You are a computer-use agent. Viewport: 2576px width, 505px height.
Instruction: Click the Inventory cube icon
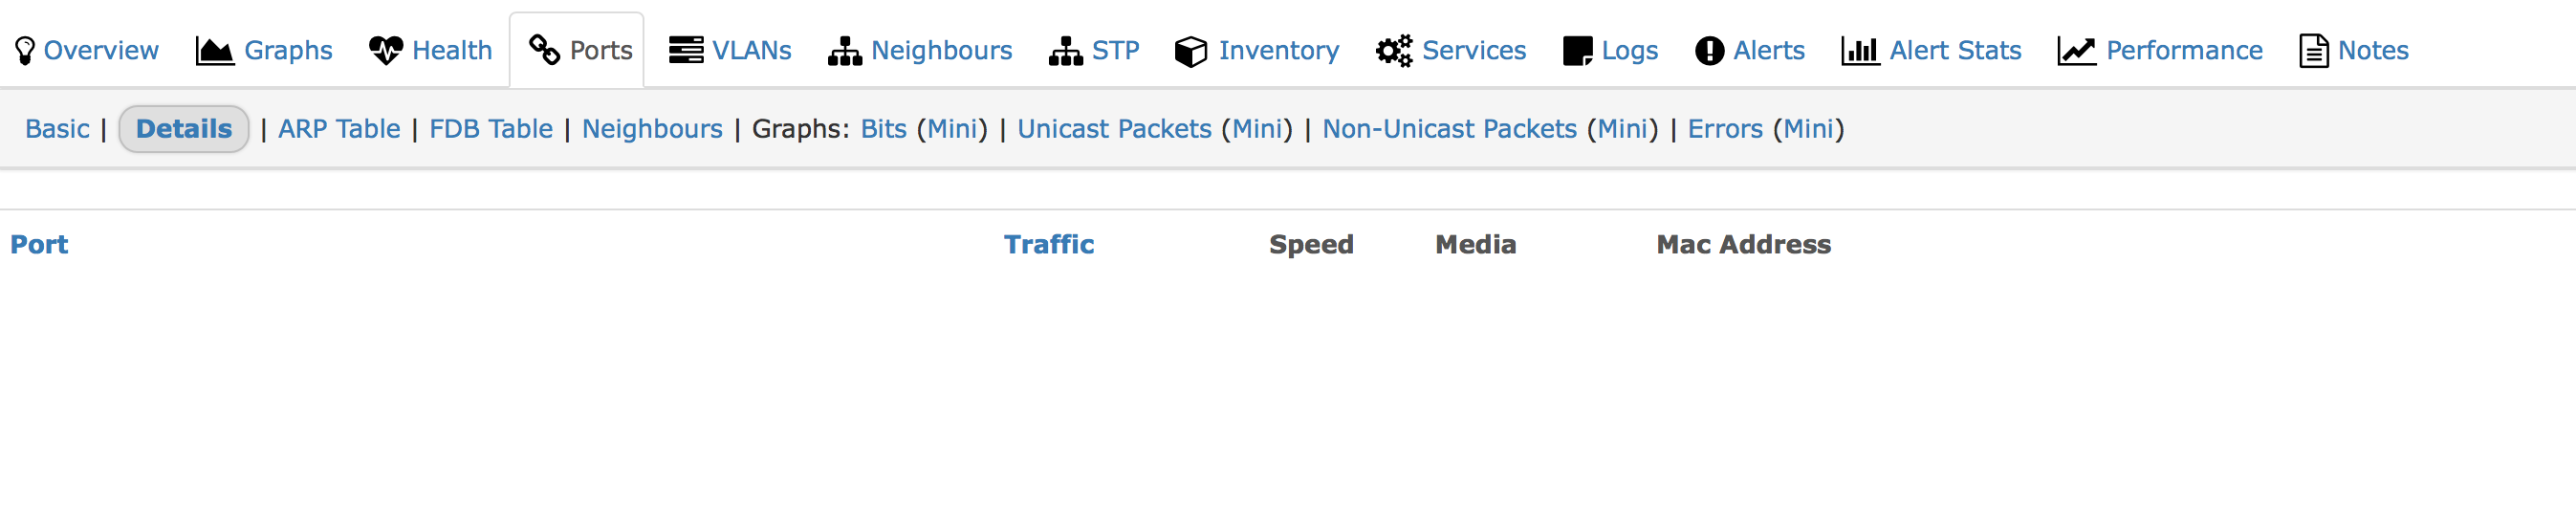[x=1191, y=51]
